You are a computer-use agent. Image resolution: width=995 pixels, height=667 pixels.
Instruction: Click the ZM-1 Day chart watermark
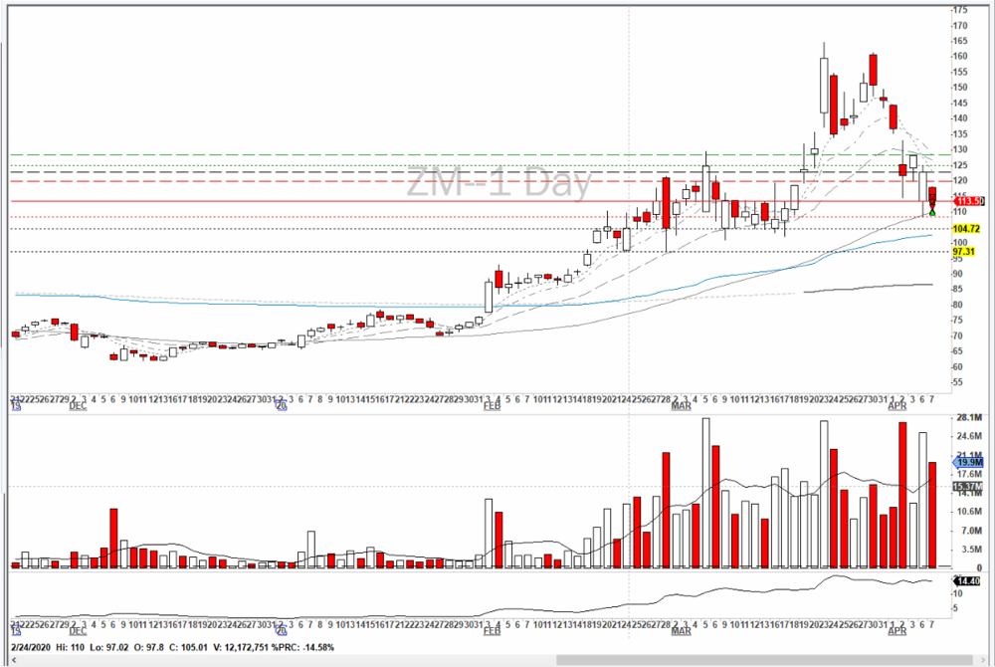pos(497,184)
